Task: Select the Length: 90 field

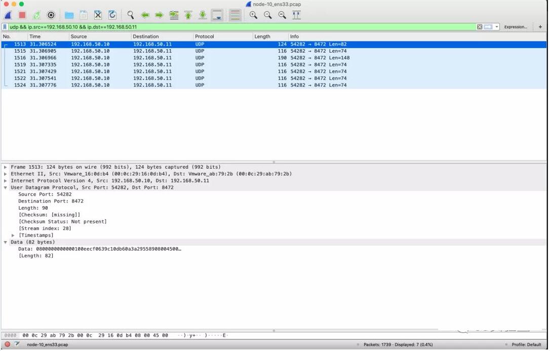Action: [33, 208]
